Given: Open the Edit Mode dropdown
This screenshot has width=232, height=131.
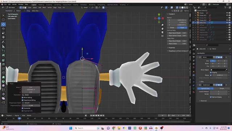Looking at the screenshot, I should coord(12,7).
